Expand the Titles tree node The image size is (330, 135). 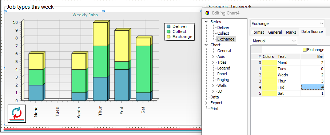213,62
